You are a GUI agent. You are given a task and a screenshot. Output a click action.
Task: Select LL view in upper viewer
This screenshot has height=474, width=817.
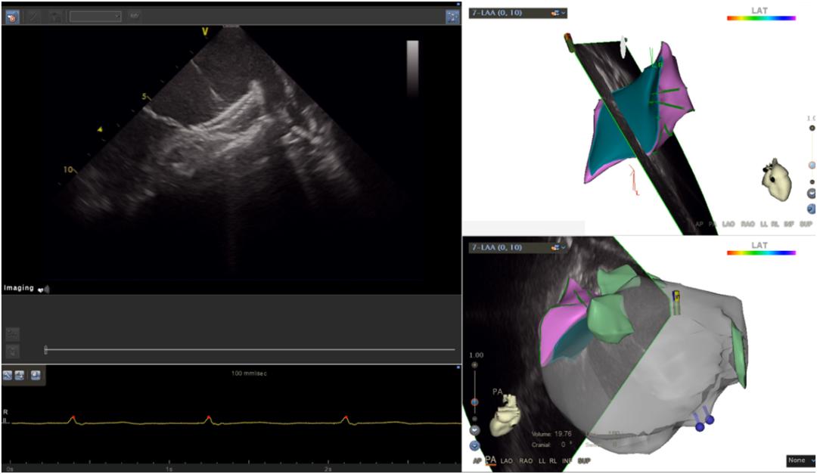pyautogui.click(x=764, y=224)
